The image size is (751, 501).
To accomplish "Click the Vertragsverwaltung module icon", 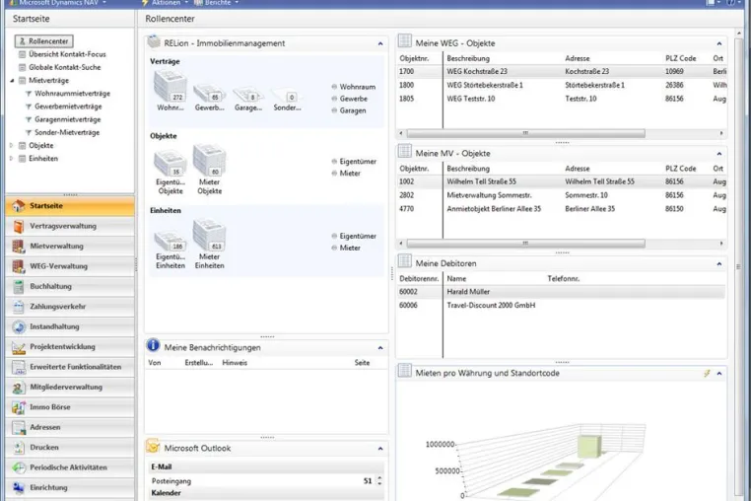I will [18, 226].
